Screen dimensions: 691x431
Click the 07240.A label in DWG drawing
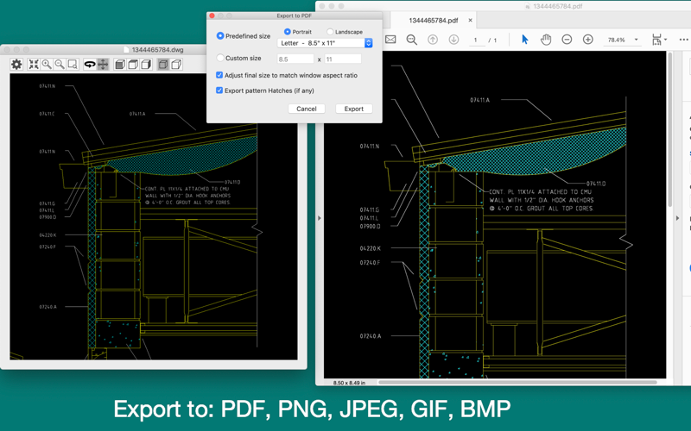48,307
